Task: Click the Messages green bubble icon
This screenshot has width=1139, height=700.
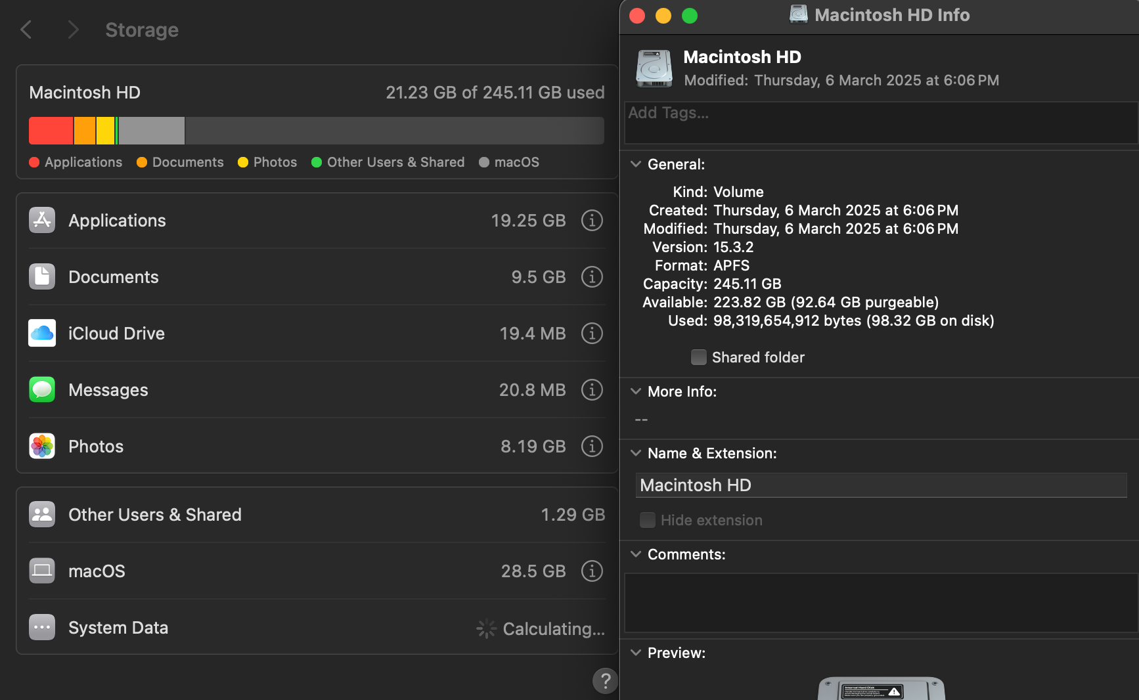Action: pos(42,390)
